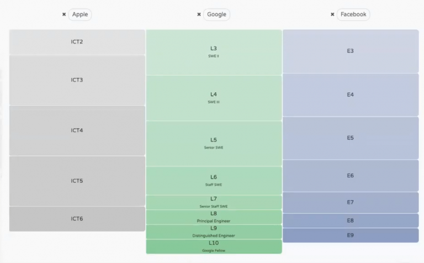Select Facebook's E9 level block
The image size is (424, 263).
[x=351, y=235]
